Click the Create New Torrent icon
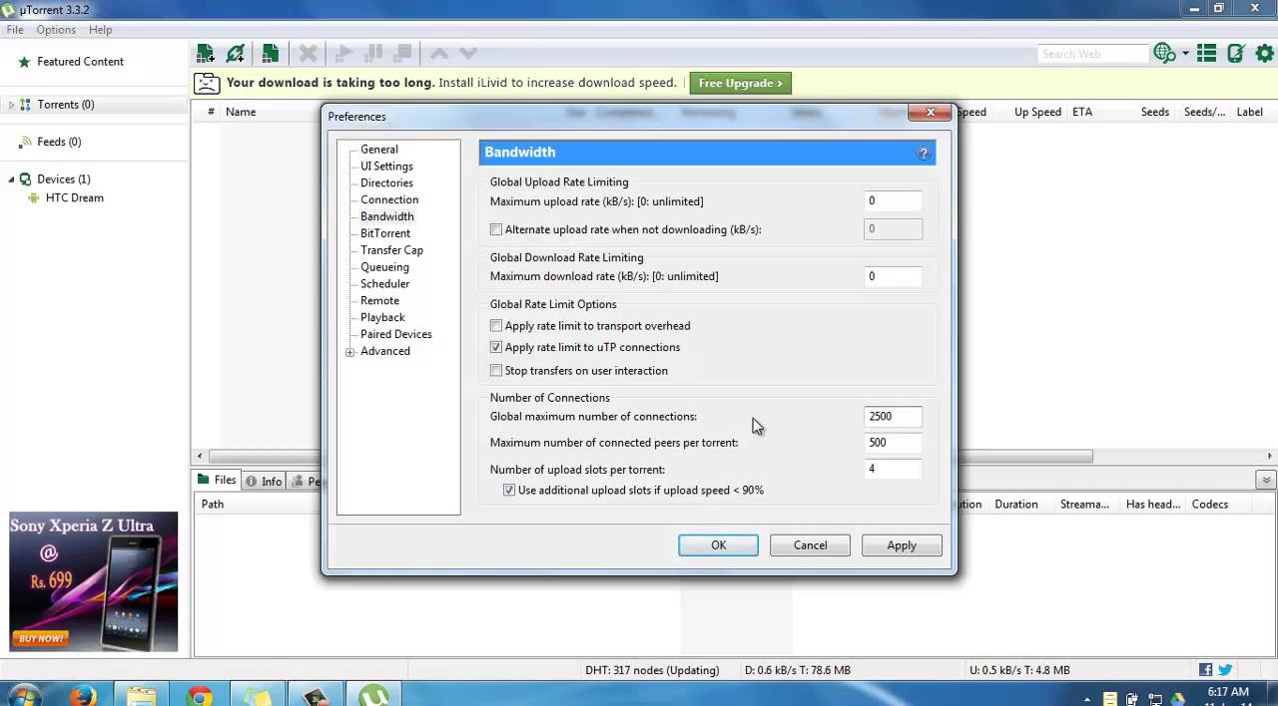The width and height of the screenshot is (1278, 706). [x=270, y=54]
